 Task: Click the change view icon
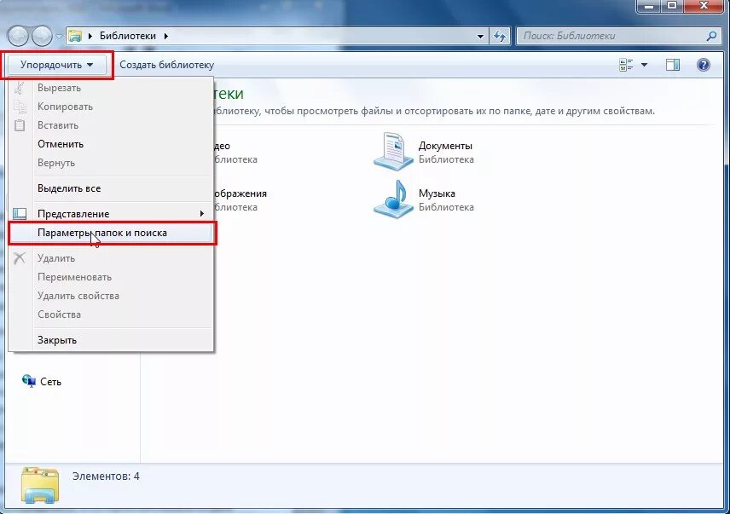tap(626, 65)
